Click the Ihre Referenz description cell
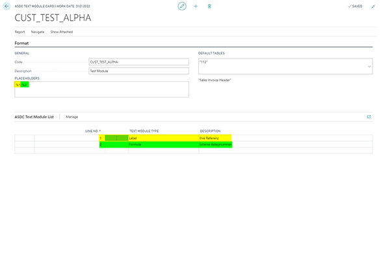390x273 pixels. pos(214,138)
